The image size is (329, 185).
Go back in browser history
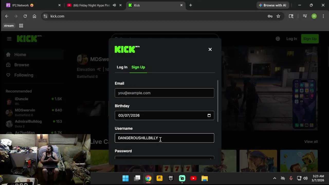7,16
